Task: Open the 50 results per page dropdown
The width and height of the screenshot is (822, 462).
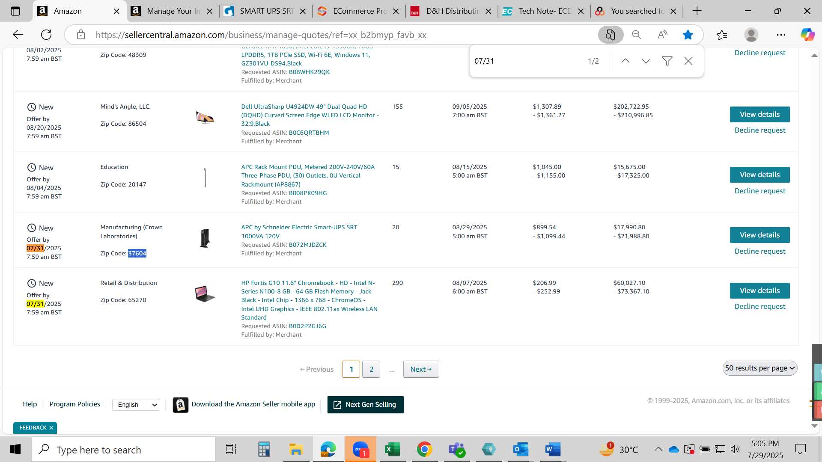Action: [760, 368]
